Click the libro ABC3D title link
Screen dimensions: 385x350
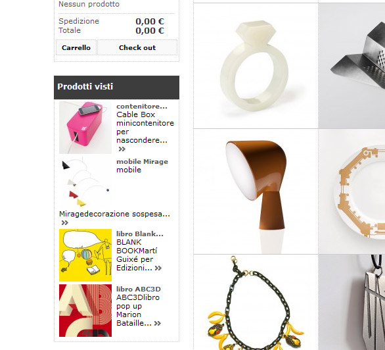pyautogui.click(x=139, y=289)
